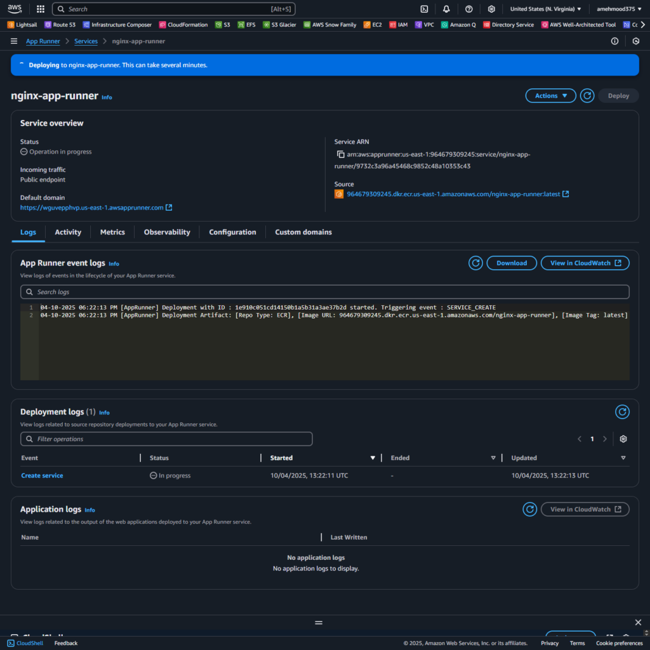Focus the AWS top search box
The width and height of the screenshot is (650, 650).
point(174,9)
